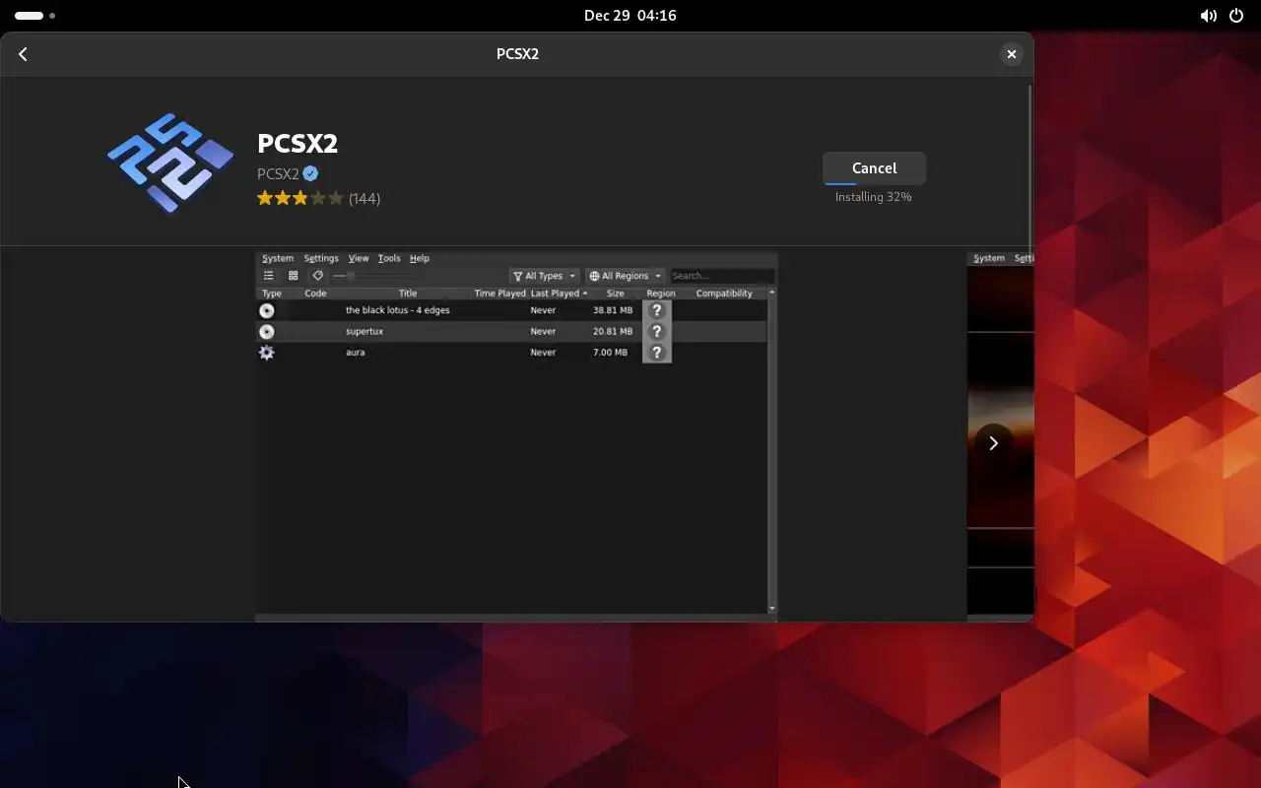
Task: Open the Tools menu in screenshot
Action: [x=389, y=258]
